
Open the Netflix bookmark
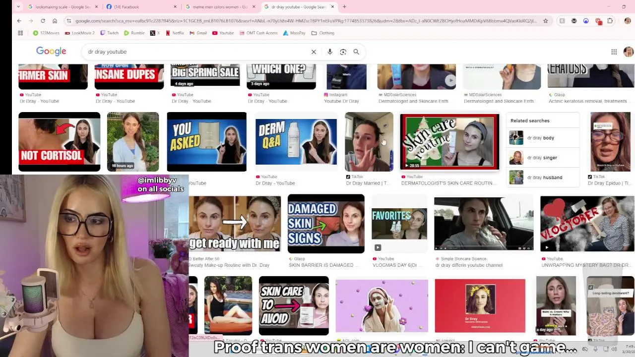pyautogui.click(x=175, y=33)
